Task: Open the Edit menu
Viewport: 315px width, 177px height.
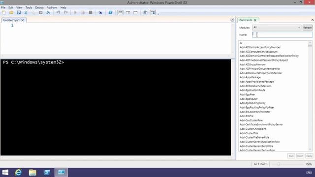Action: (x=11, y=8)
